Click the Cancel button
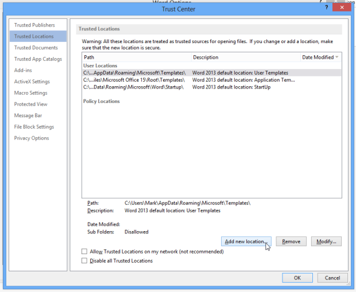The width and height of the screenshot is (356, 292). coord(332,278)
